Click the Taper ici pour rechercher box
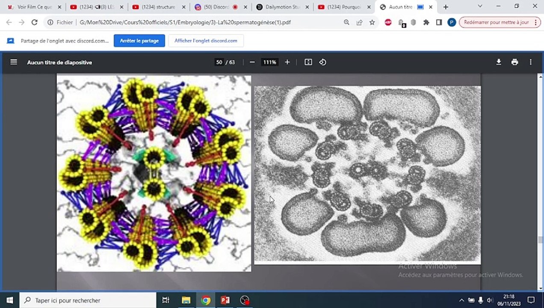The width and height of the screenshot is (544, 308). pos(88,300)
